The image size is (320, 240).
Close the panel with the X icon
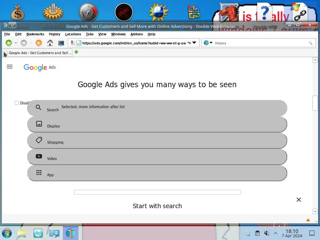tap(298, 200)
